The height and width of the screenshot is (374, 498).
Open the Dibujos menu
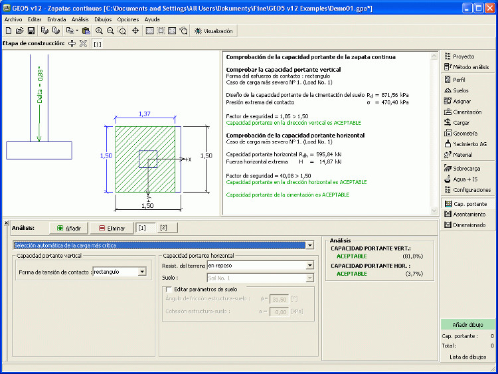click(103, 19)
